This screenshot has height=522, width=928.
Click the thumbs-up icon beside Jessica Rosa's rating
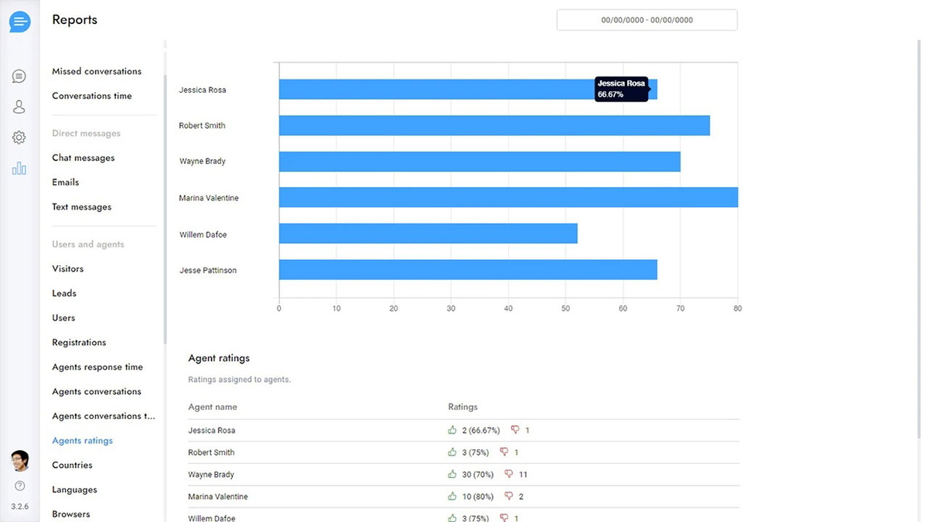click(x=452, y=430)
